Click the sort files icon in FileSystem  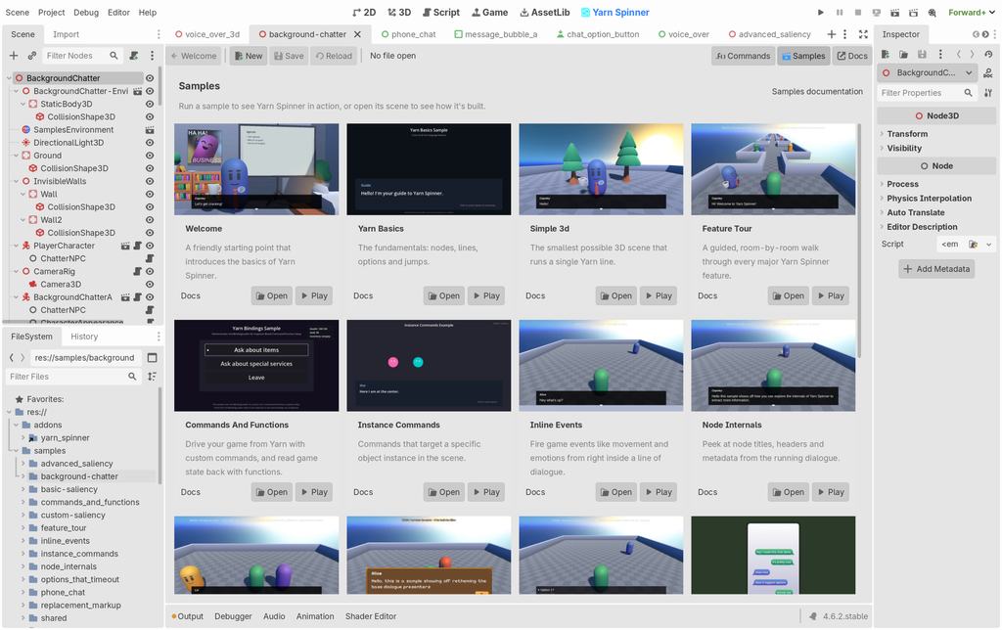click(152, 377)
